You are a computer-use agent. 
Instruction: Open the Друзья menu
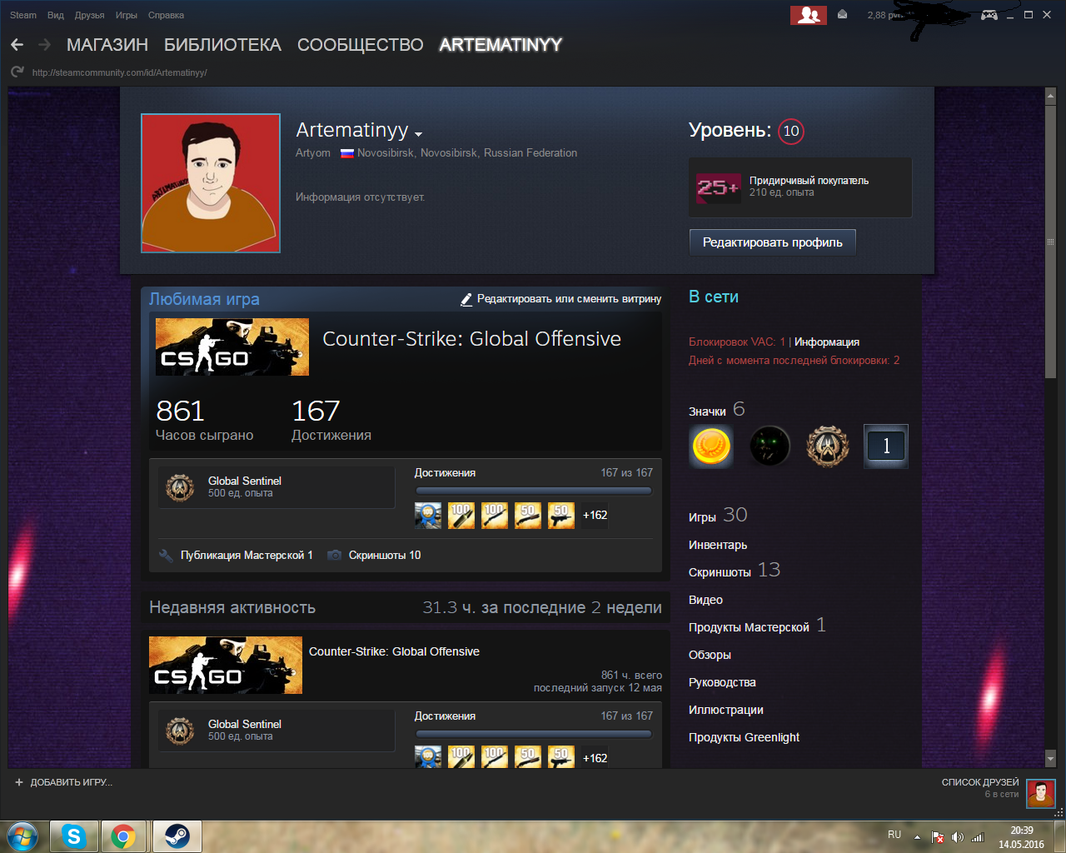click(x=90, y=15)
